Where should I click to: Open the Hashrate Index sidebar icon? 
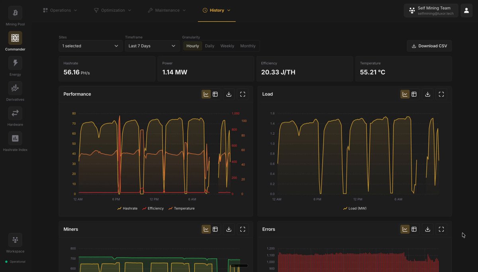(x=15, y=138)
